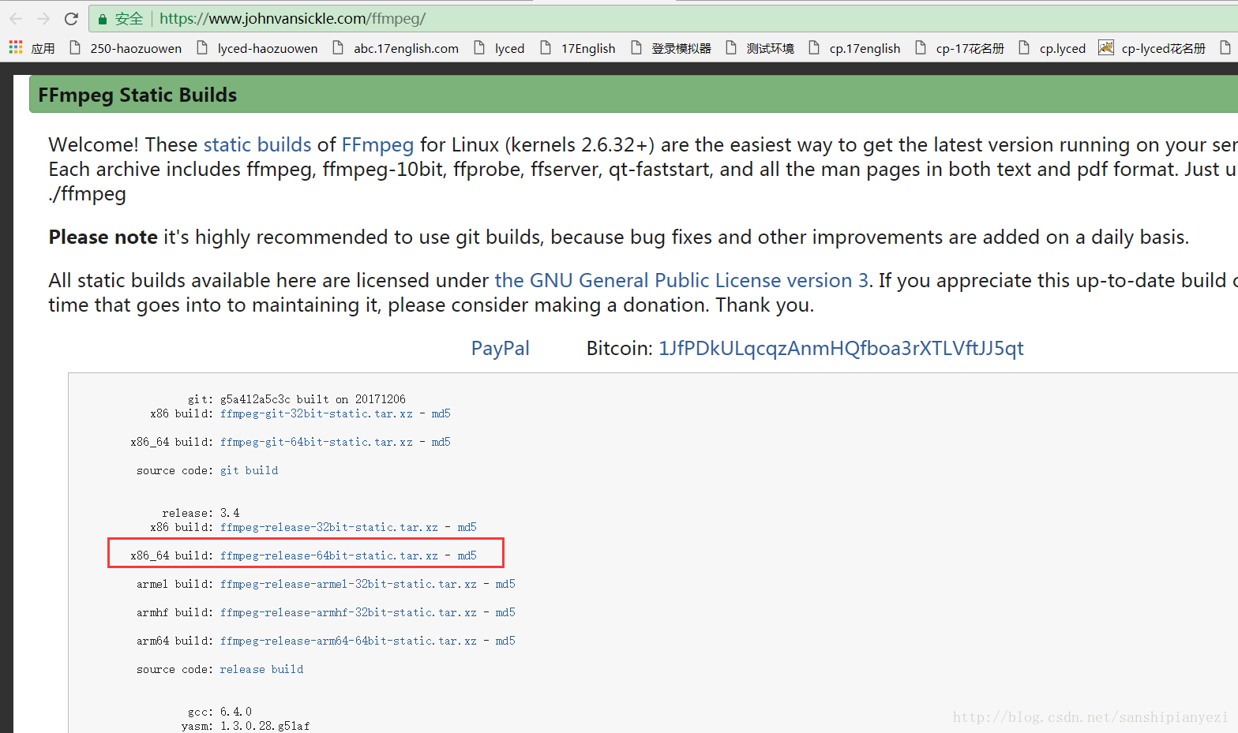Viewport: 1238px width, 733px height.
Task: Click the 'Please note' bold text
Action: [x=103, y=237]
